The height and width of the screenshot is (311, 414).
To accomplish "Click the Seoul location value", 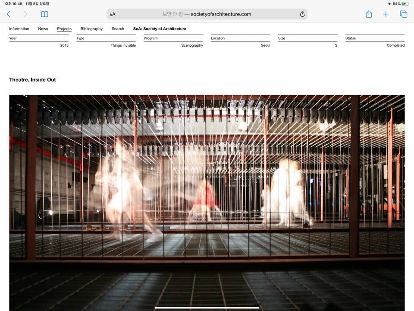I will pos(265,45).
